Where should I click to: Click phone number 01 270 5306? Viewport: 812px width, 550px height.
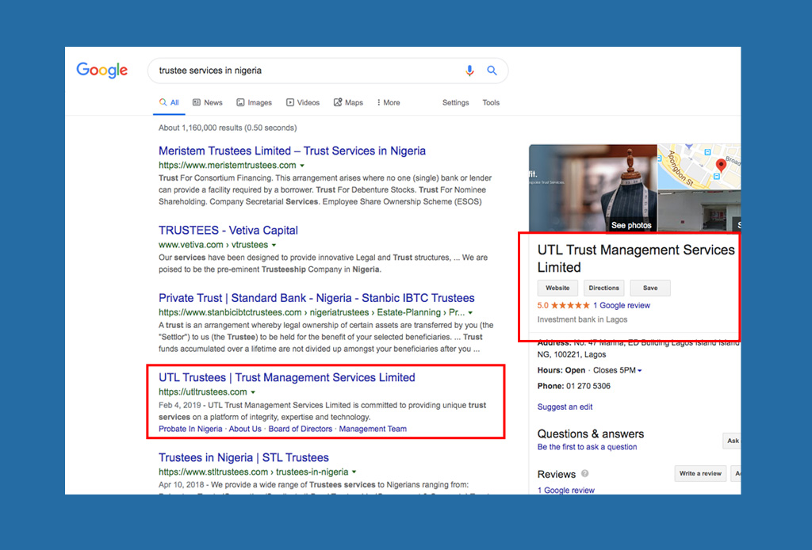tap(588, 386)
